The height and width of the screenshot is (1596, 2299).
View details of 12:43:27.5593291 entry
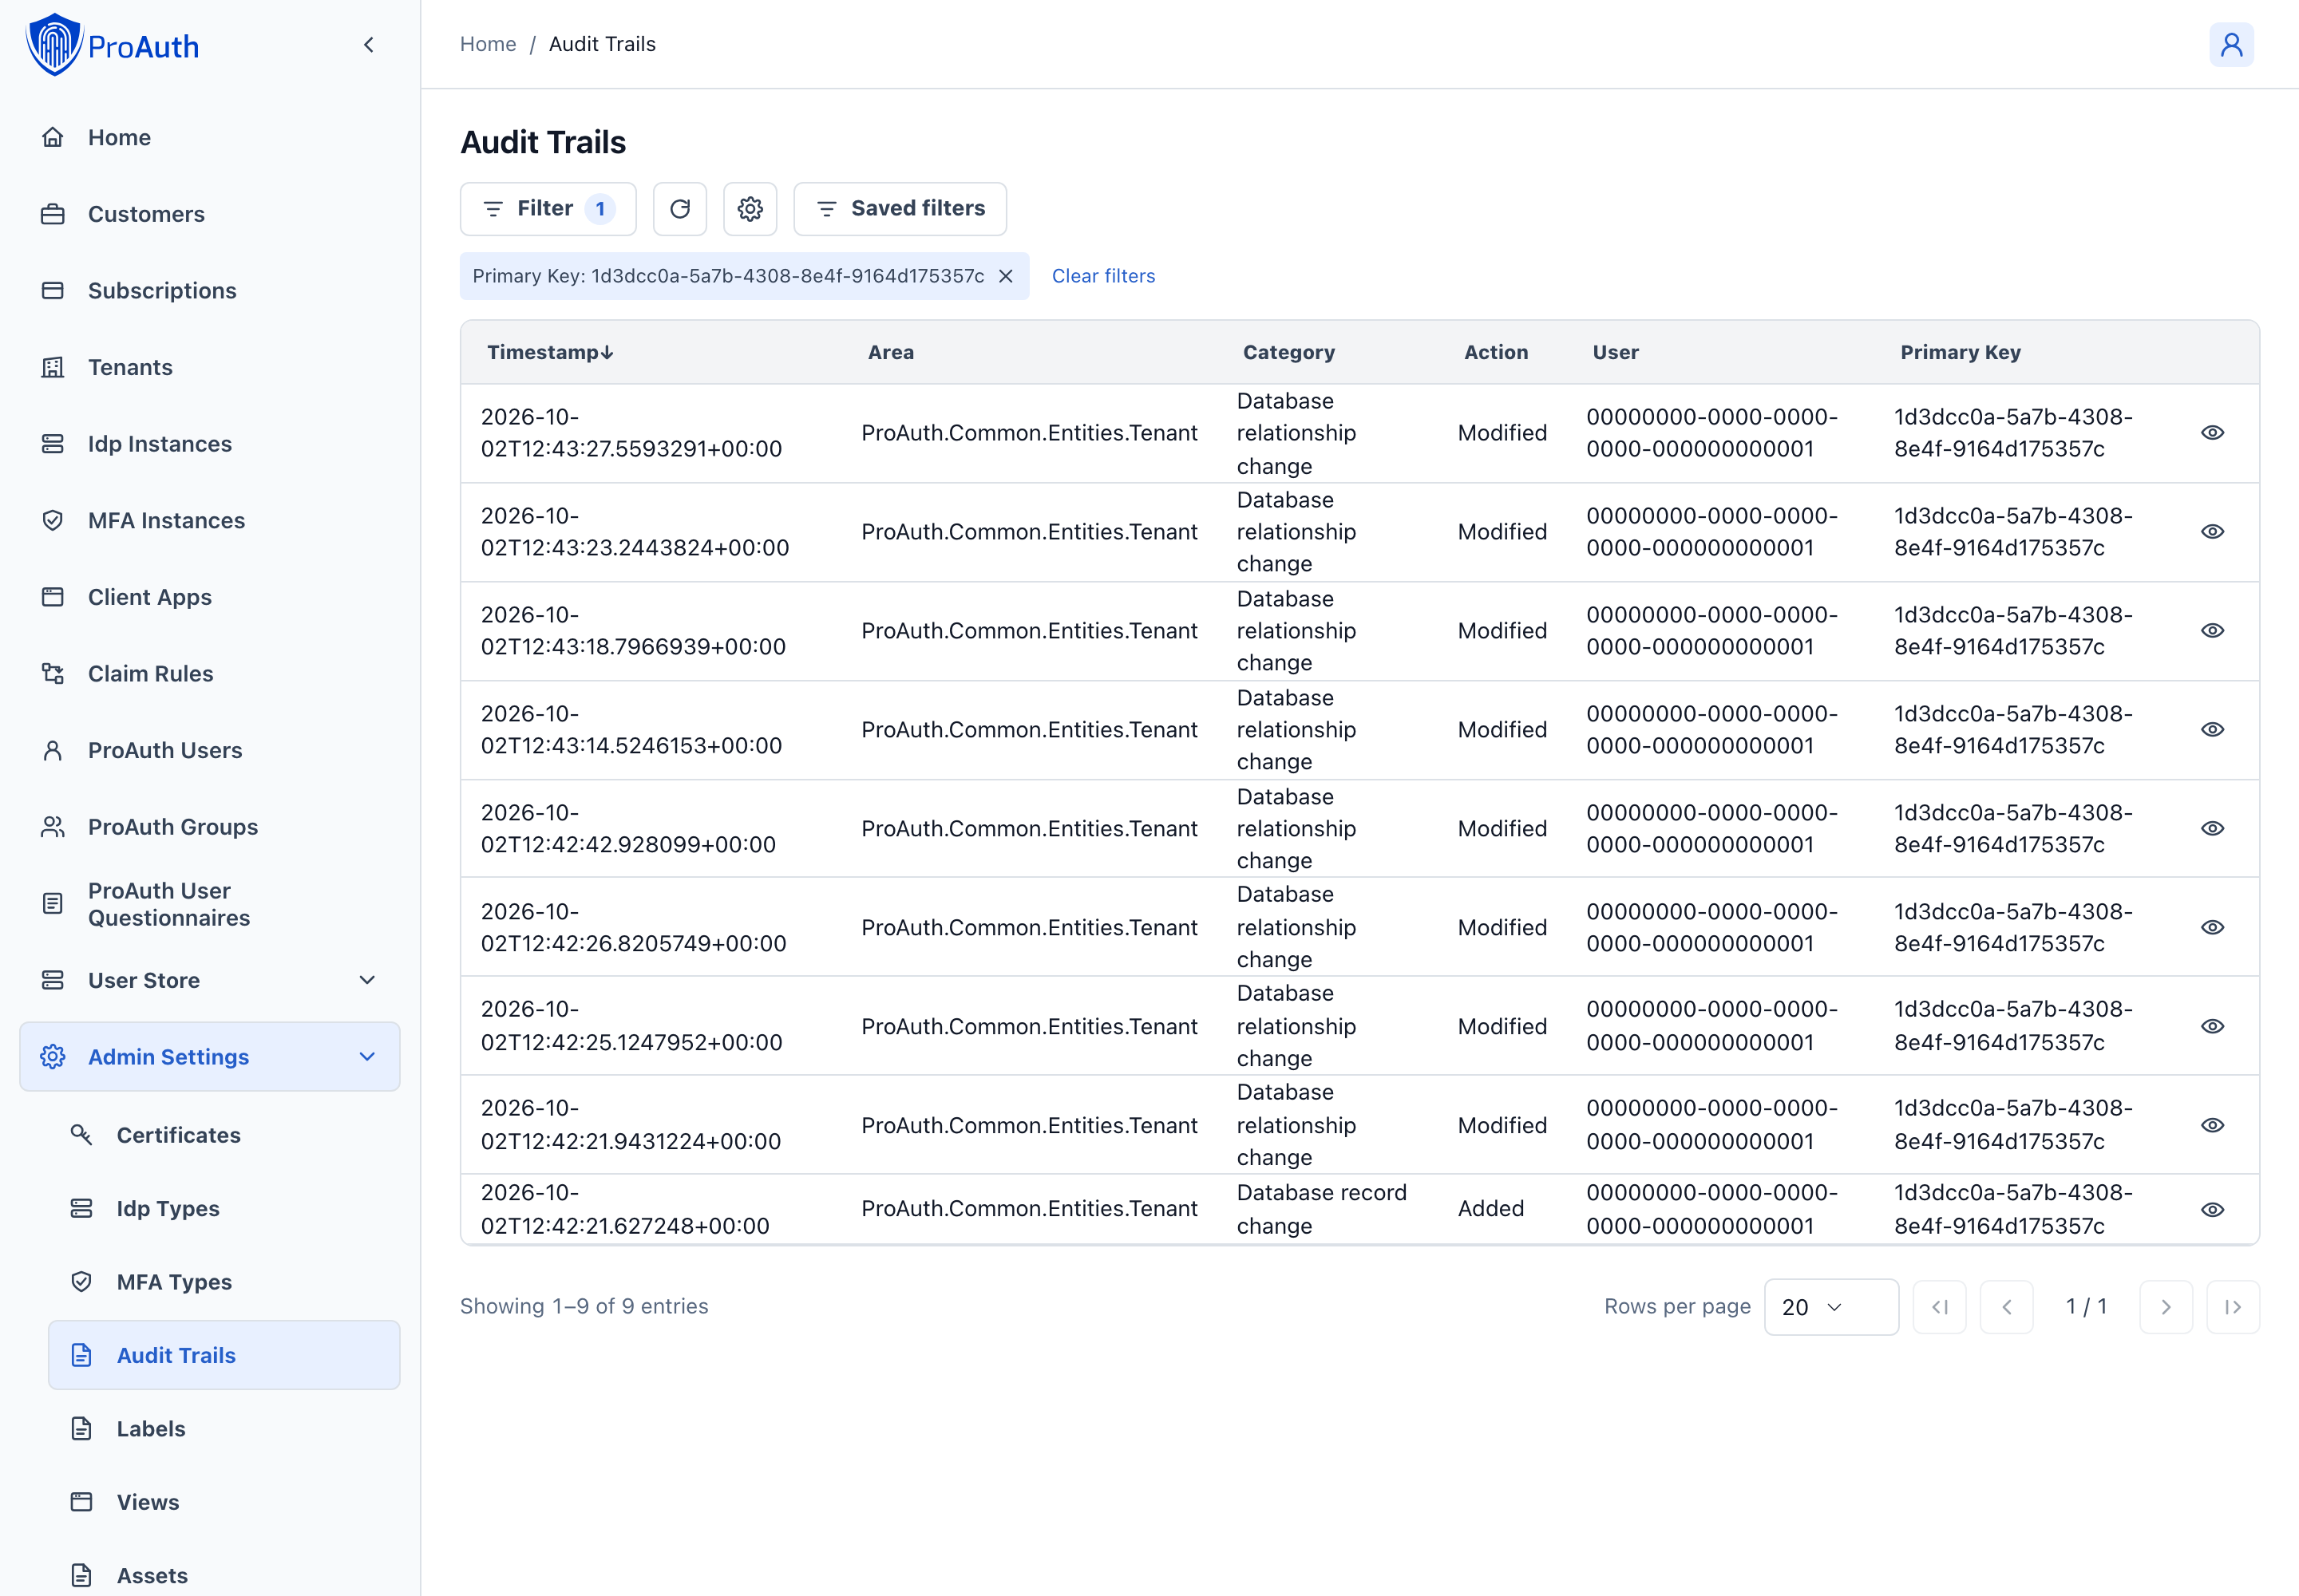pyautogui.click(x=2212, y=433)
